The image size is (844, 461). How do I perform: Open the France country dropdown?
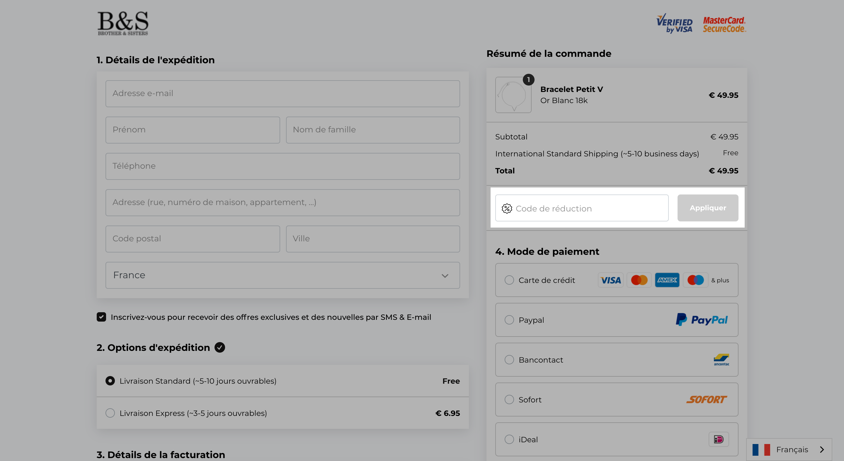[283, 275]
